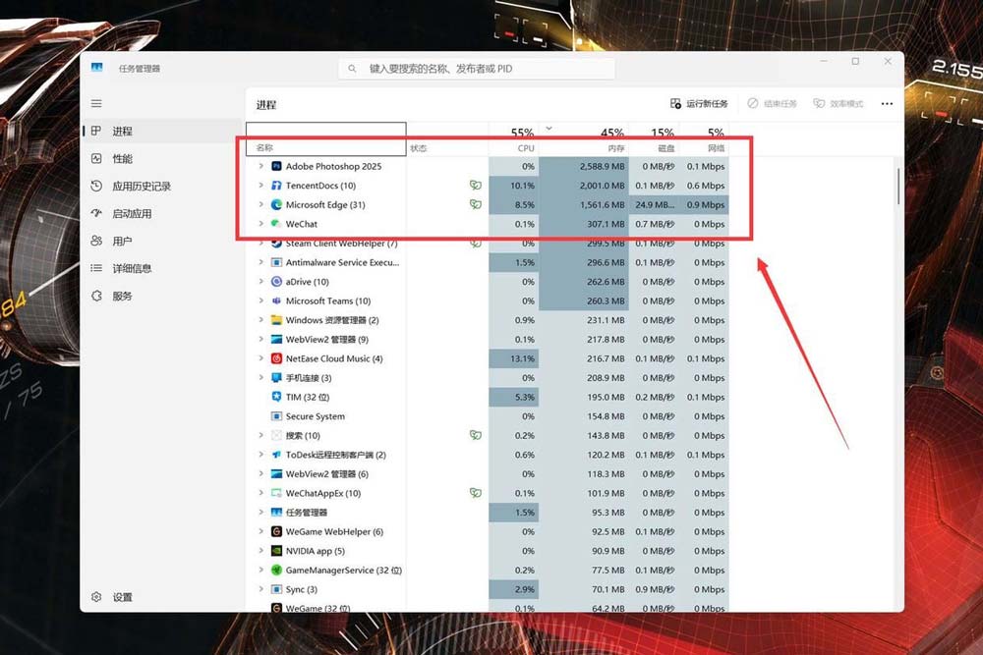Image resolution: width=983 pixels, height=655 pixels.
Task: Expand the WebView2 管理器 (9) group
Action: coord(260,339)
